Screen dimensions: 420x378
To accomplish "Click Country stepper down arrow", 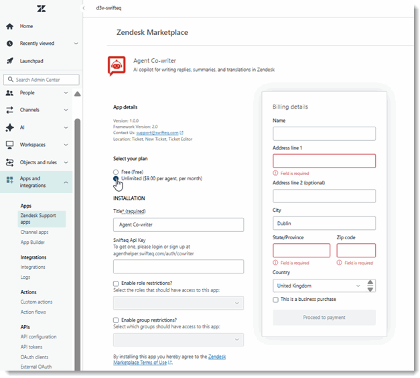I will (x=370, y=290).
